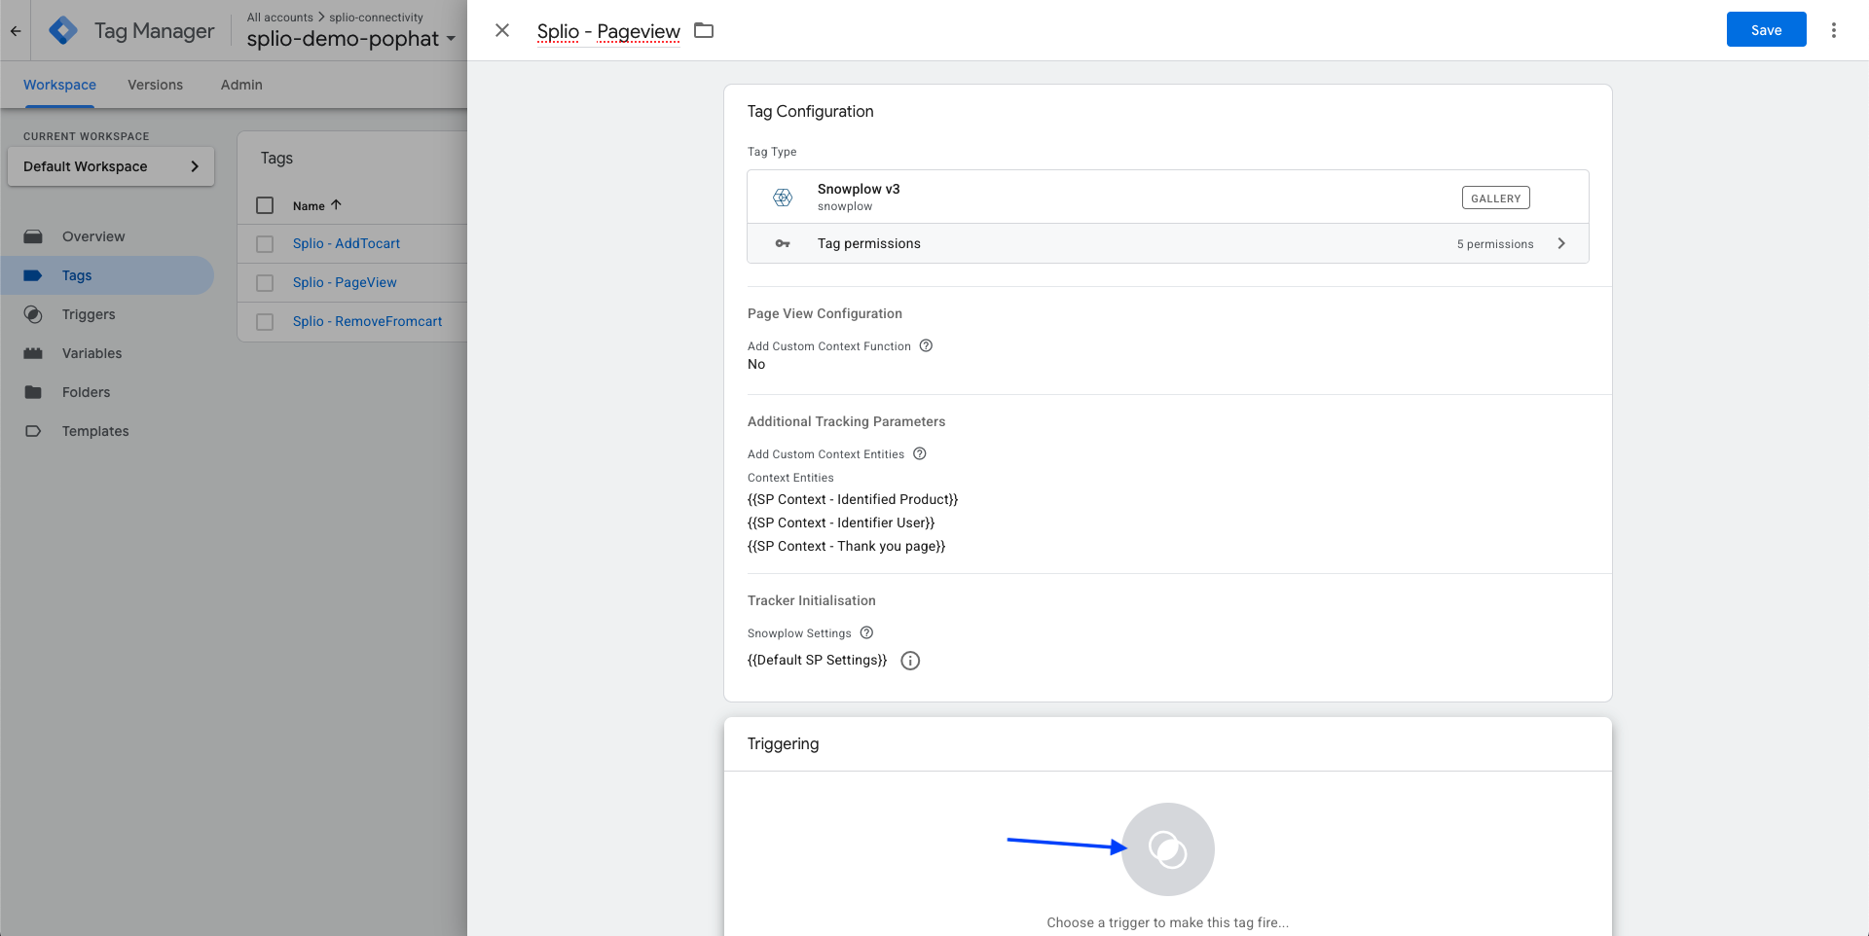Open the Default Workspace selector
The width and height of the screenshot is (1869, 936).
tap(111, 166)
